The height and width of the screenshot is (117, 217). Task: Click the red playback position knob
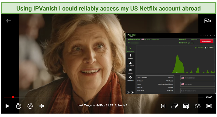13,97
